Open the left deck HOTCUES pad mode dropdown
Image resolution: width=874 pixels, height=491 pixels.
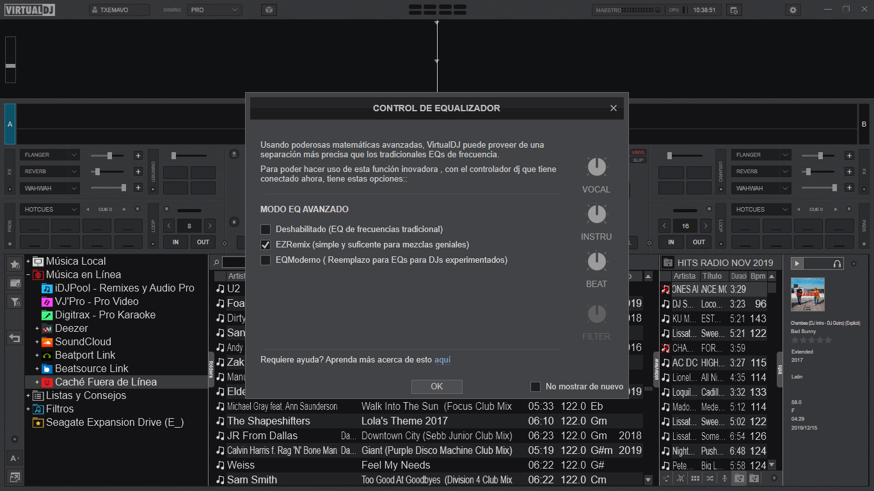click(50, 209)
